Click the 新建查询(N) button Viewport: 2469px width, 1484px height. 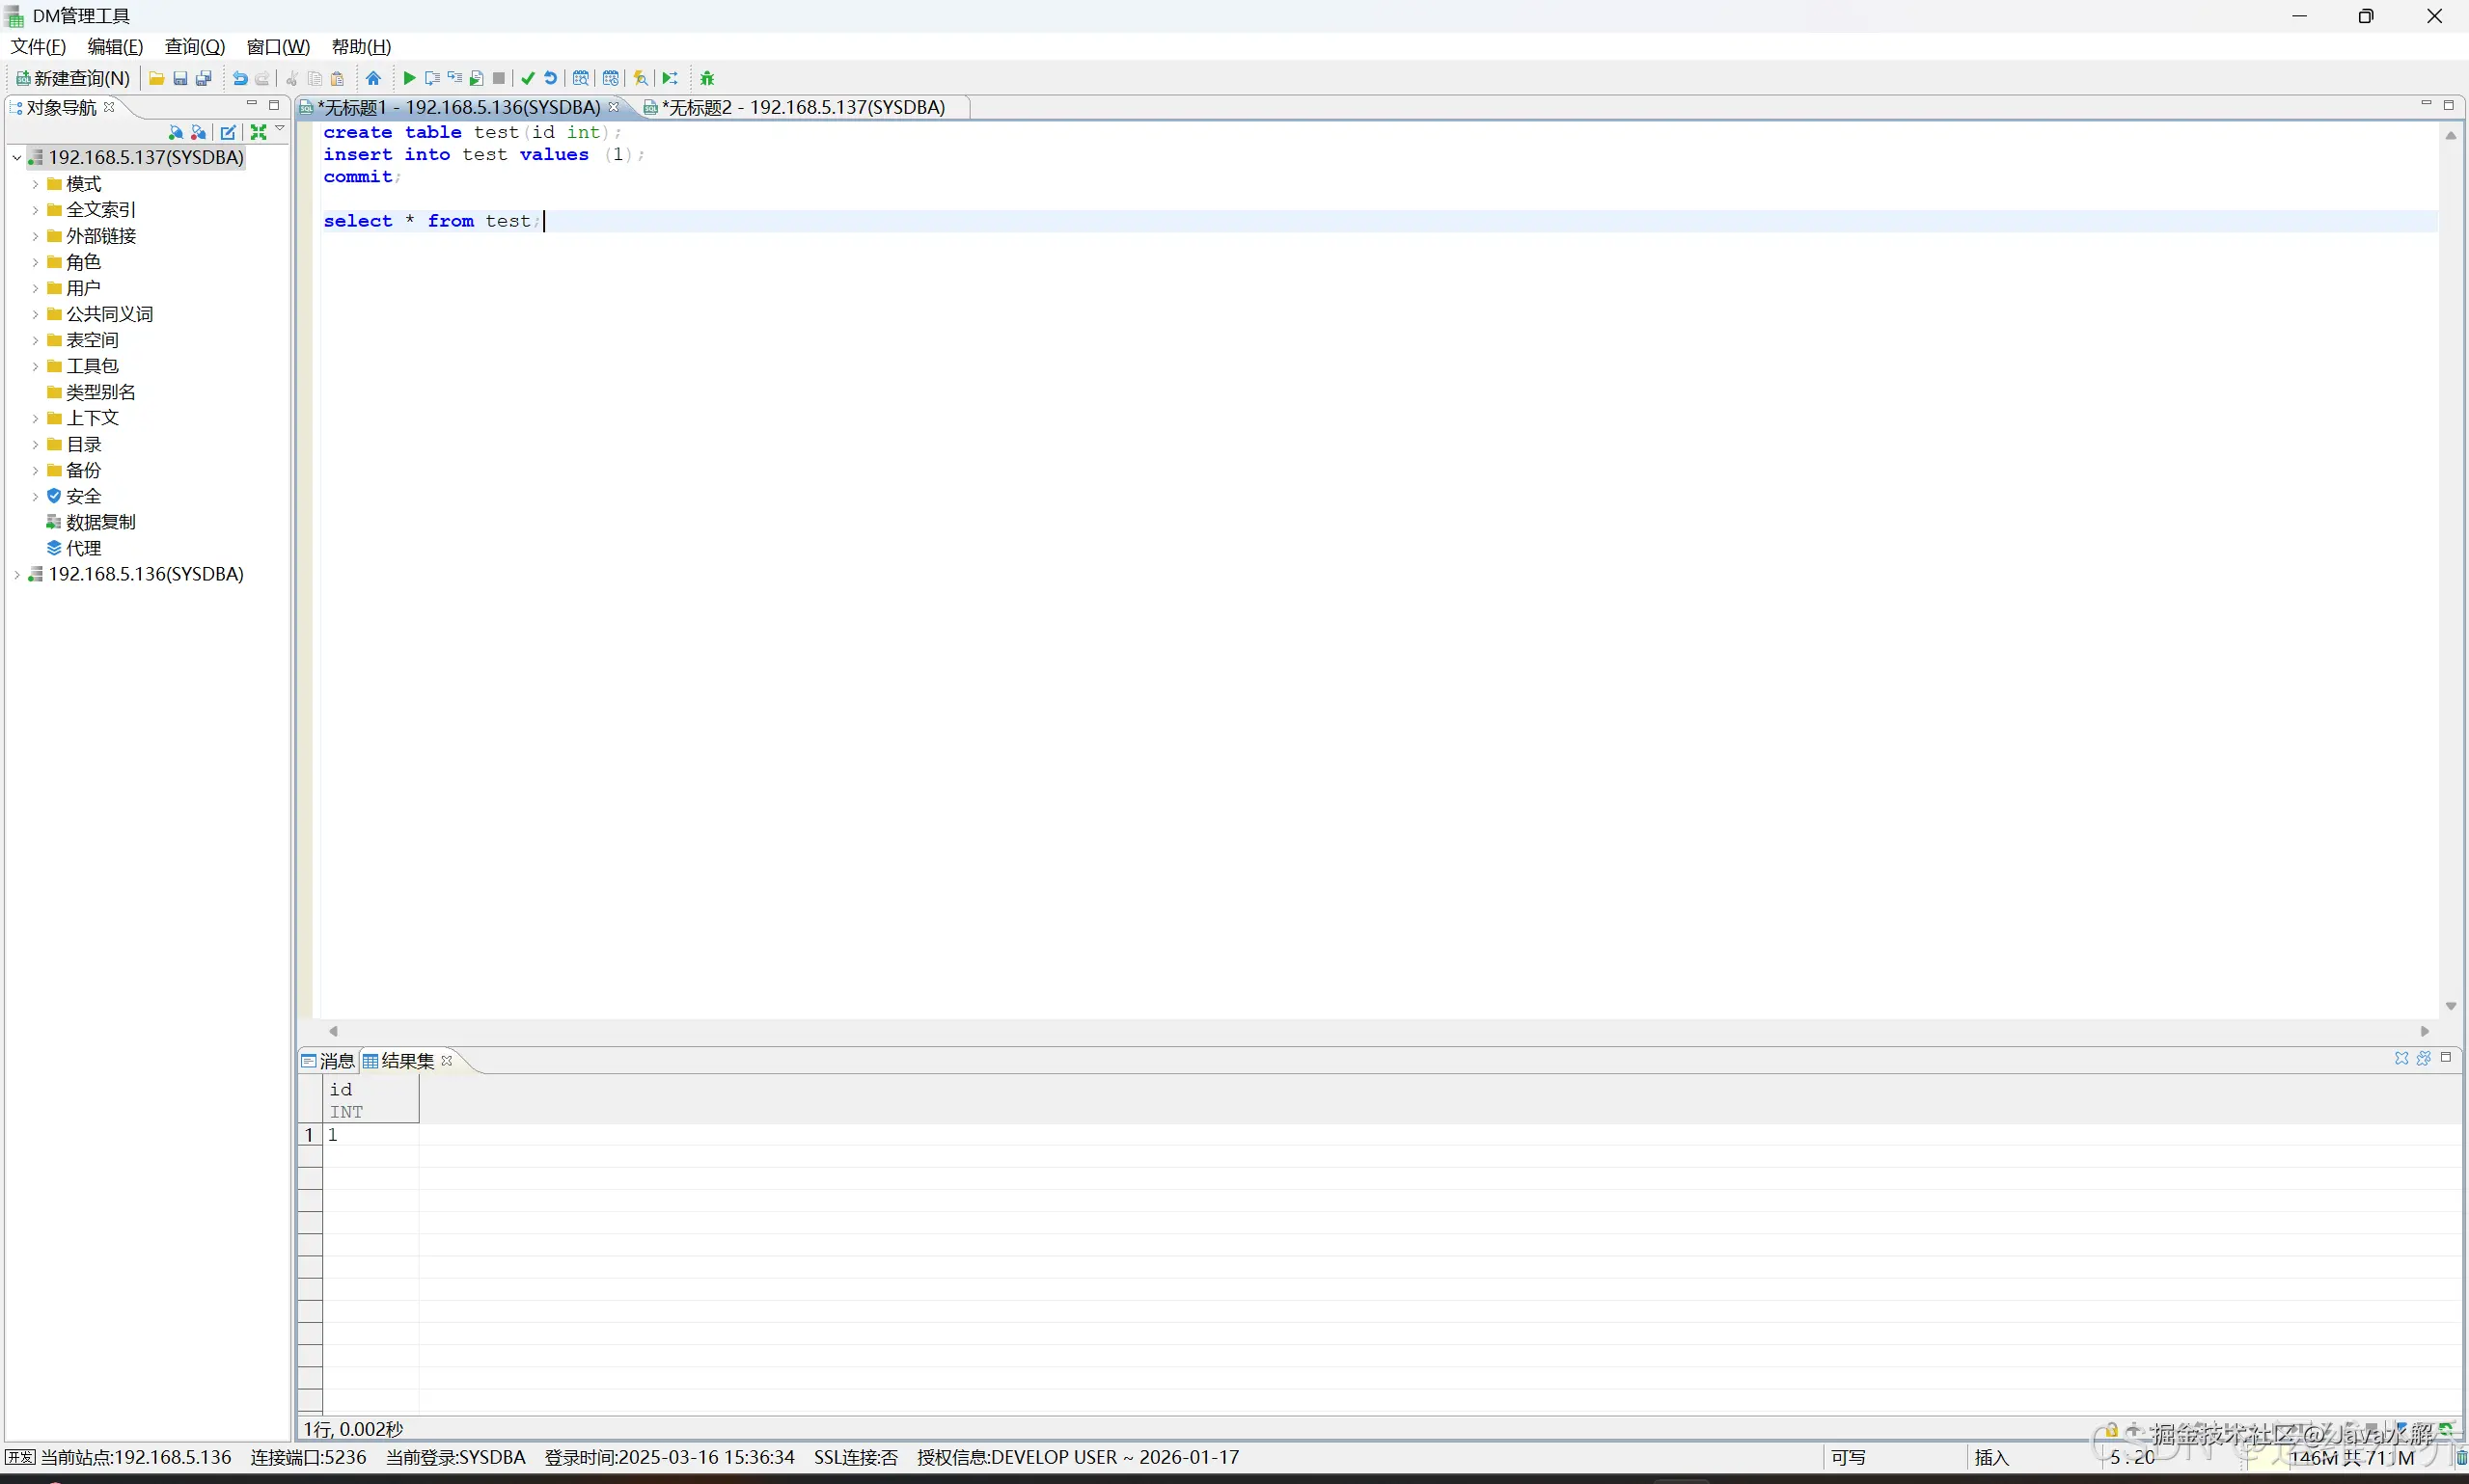(x=73, y=78)
